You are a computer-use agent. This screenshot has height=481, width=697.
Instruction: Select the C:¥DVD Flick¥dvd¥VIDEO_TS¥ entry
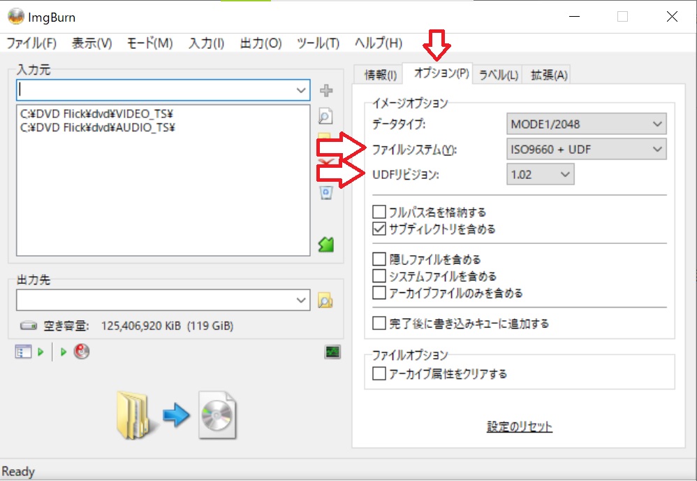pos(96,113)
